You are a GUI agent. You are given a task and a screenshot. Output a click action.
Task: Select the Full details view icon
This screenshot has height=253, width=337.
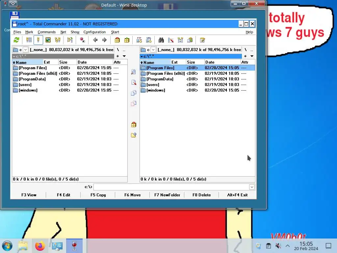(x=39, y=40)
